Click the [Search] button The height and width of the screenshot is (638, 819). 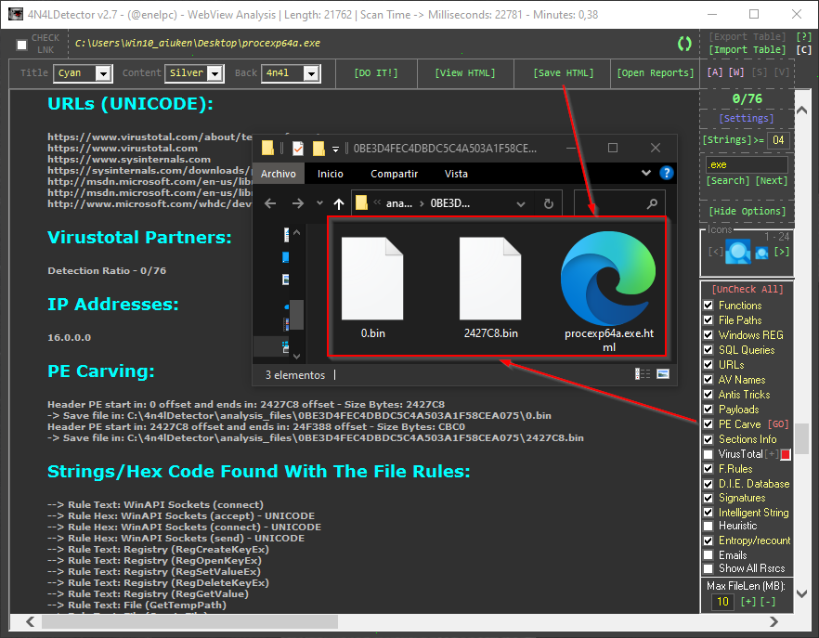[x=728, y=180]
